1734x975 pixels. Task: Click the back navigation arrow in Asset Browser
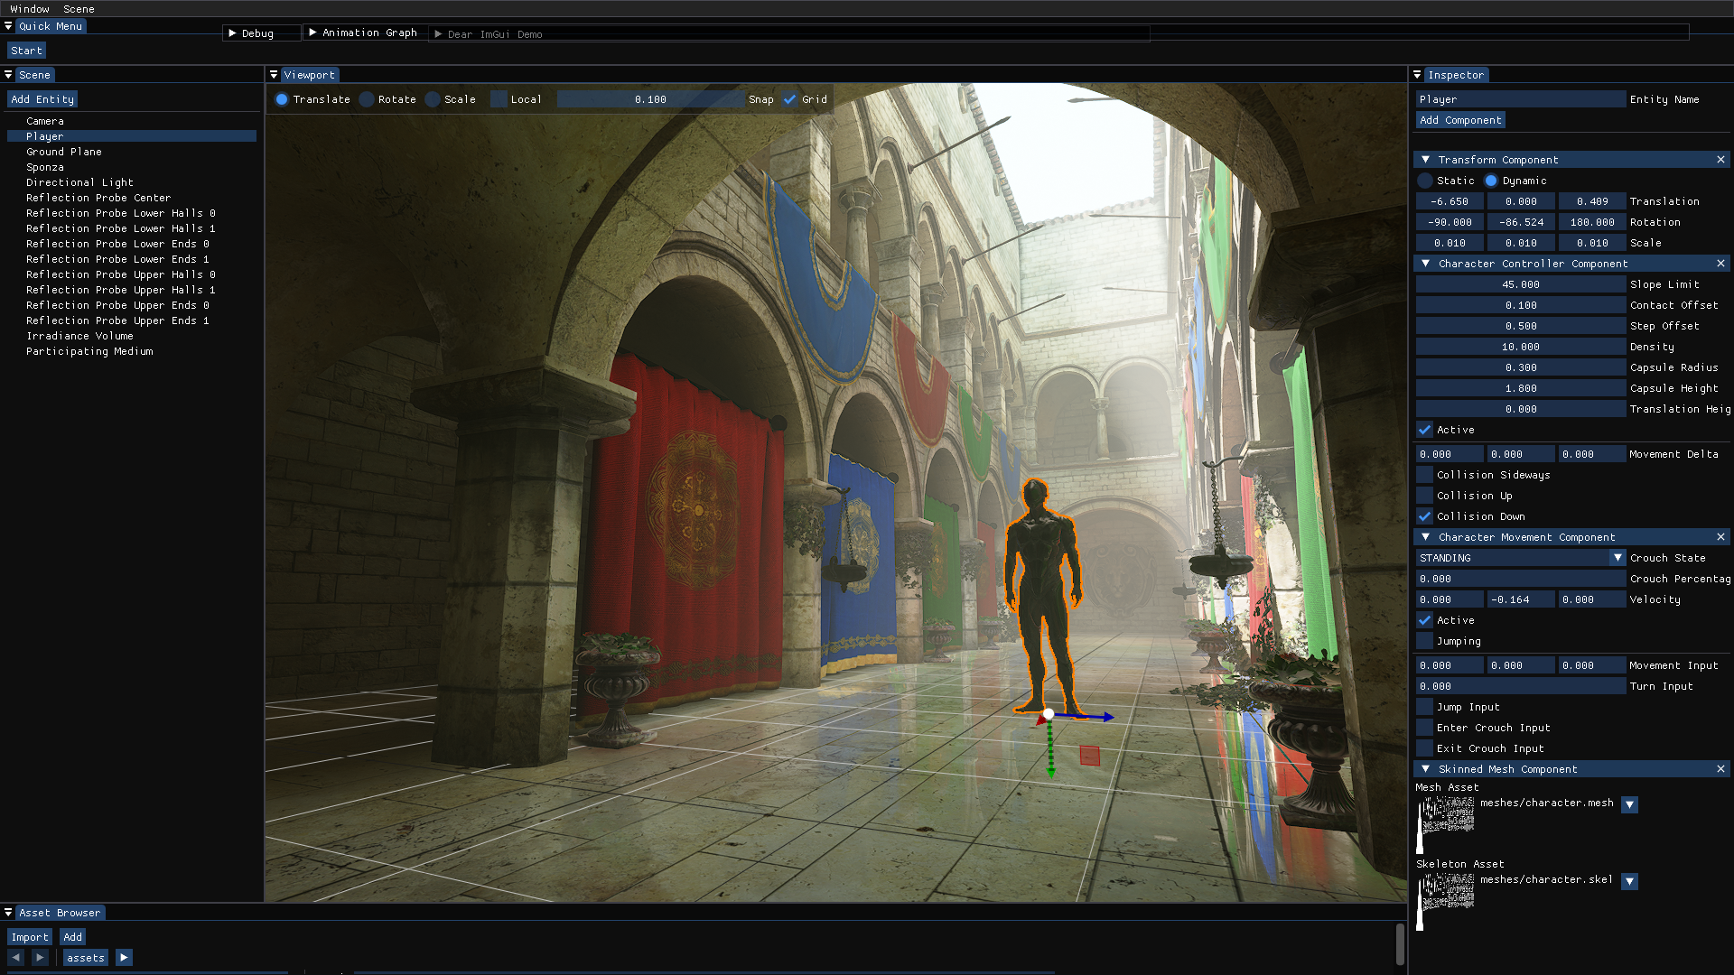[x=15, y=957]
